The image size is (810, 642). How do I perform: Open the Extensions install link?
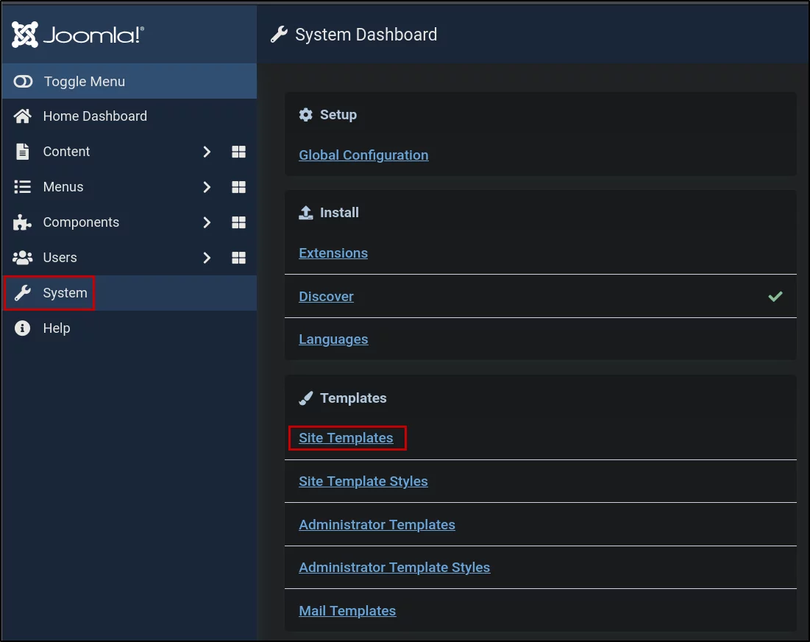click(333, 253)
